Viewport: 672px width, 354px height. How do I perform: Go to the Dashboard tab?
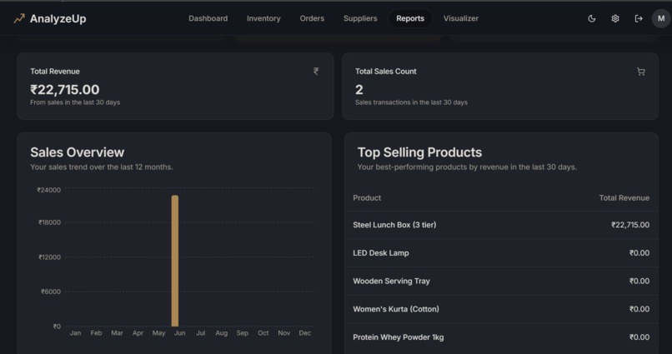point(208,18)
